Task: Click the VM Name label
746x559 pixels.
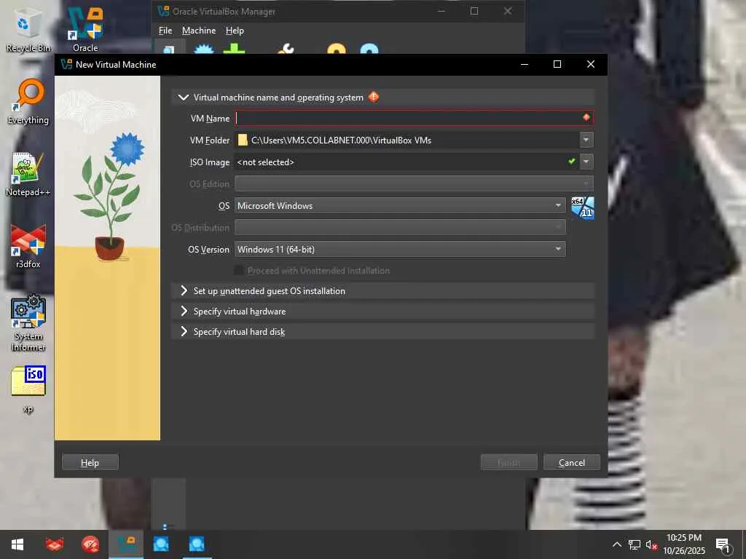Action: 210,119
